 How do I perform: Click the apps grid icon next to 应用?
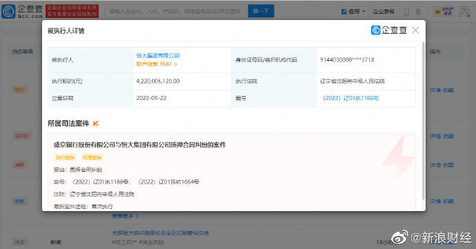coord(344,12)
